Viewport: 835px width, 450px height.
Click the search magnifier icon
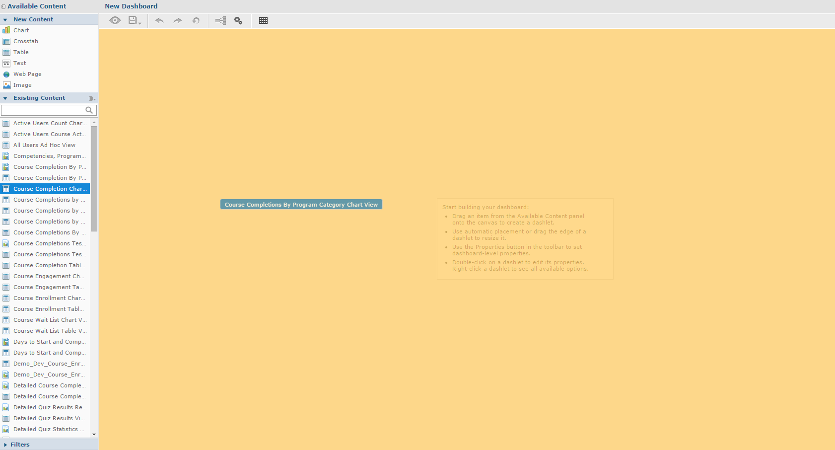(89, 110)
